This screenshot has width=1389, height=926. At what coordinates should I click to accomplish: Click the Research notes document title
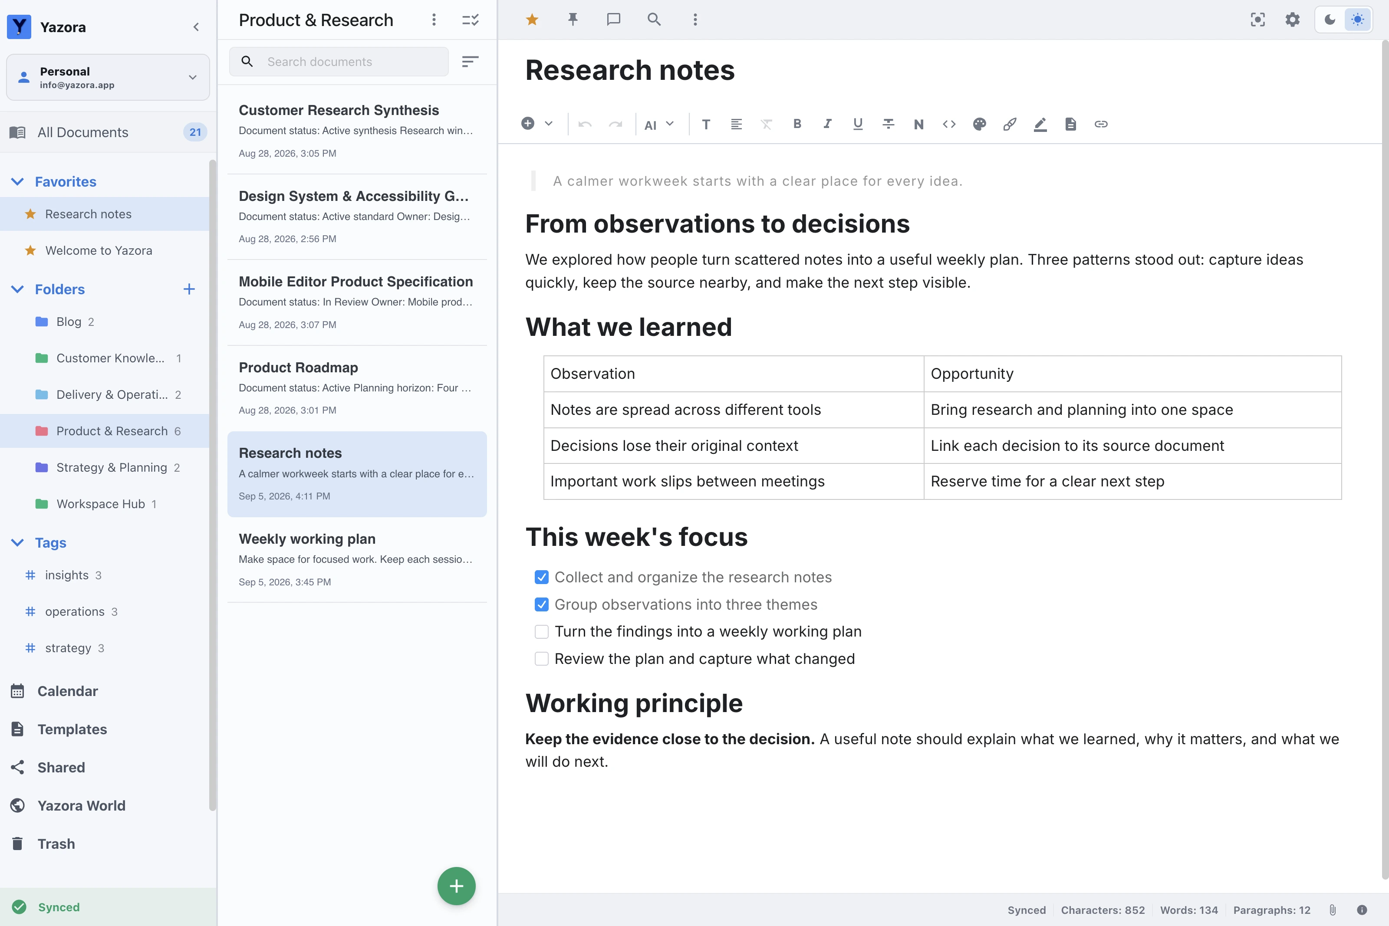point(629,70)
